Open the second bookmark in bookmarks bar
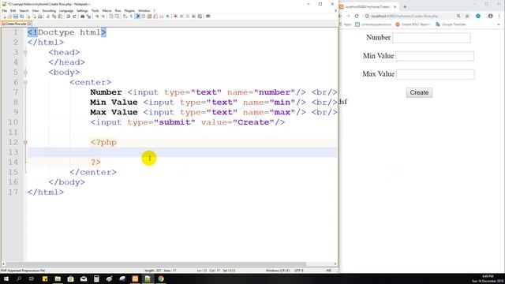Viewport: 505px width, 284px height. 373,24
